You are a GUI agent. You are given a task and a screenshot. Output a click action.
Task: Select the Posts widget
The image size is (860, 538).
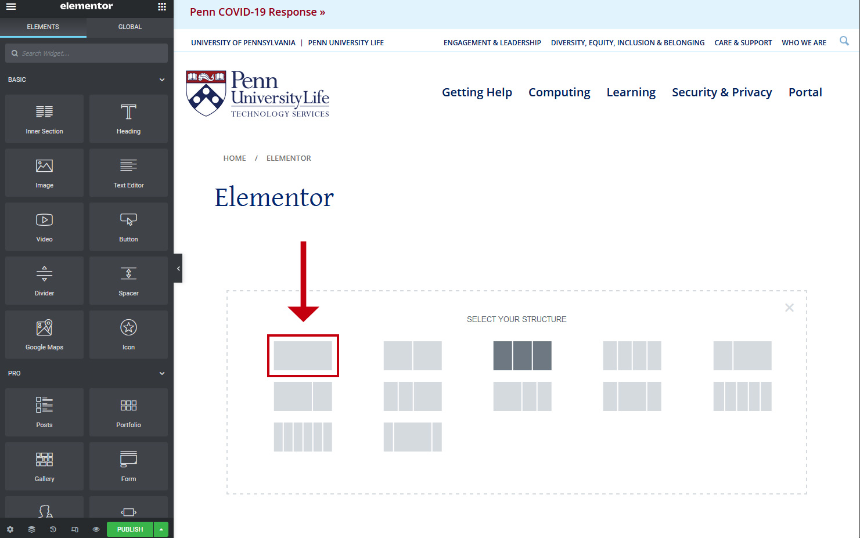click(x=44, y=413)
